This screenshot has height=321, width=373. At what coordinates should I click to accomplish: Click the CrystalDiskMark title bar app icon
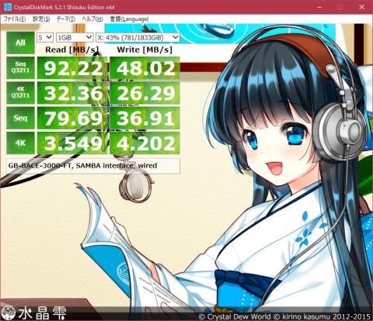point(8,7)
